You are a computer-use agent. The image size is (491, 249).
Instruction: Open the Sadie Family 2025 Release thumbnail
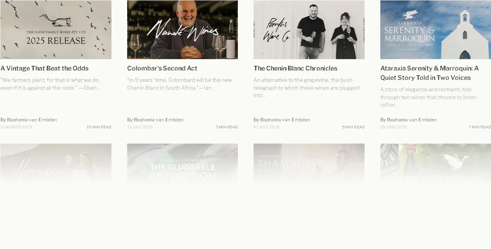(56, 29)
